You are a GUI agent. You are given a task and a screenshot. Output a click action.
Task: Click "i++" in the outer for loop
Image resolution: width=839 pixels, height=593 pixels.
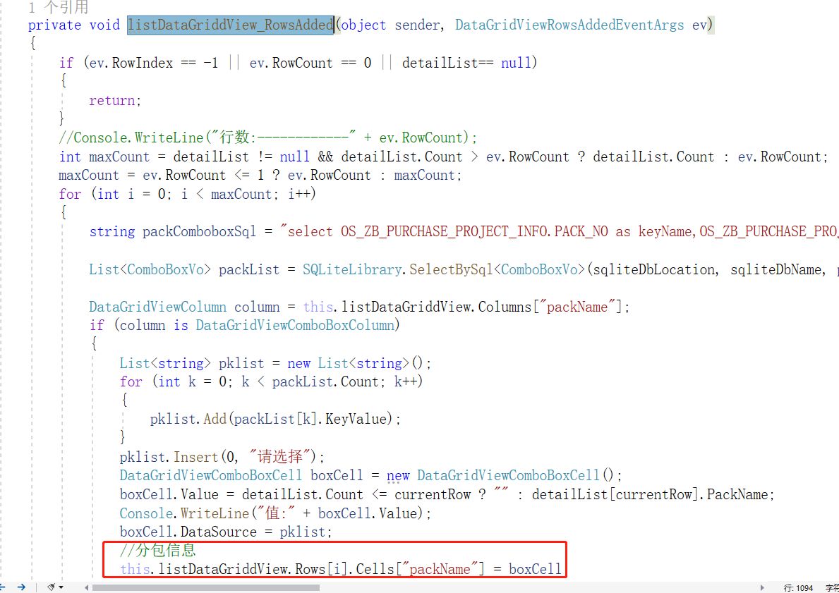(300, 194)
